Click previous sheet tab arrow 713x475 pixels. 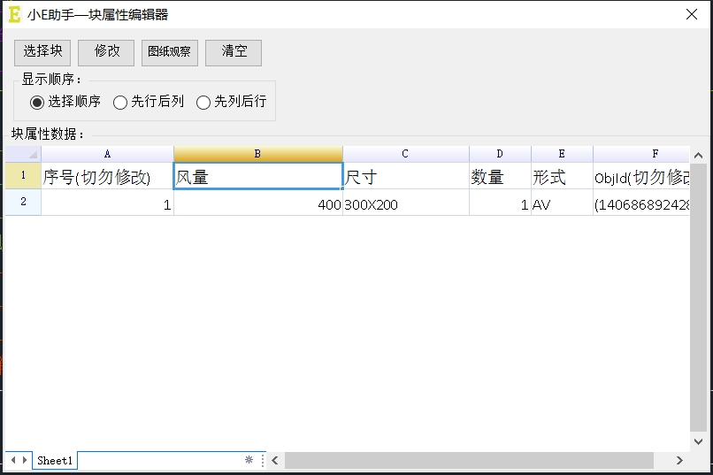[13, 460]
